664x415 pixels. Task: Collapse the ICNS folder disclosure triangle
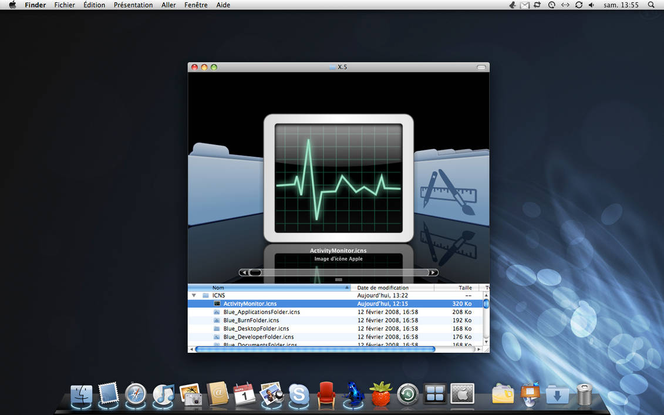pyautogui.click(x=194, y=295)
